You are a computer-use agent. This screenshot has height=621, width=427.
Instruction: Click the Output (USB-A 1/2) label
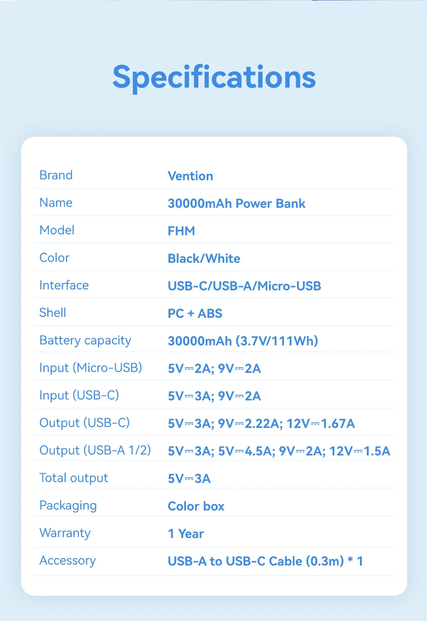[95, 450]
